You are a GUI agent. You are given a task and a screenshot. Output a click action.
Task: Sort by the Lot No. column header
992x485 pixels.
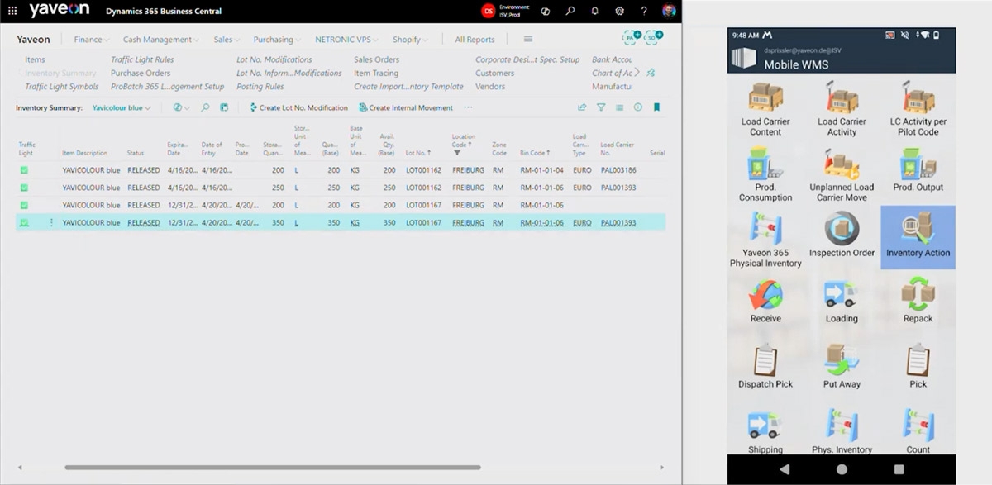point(418,153)
